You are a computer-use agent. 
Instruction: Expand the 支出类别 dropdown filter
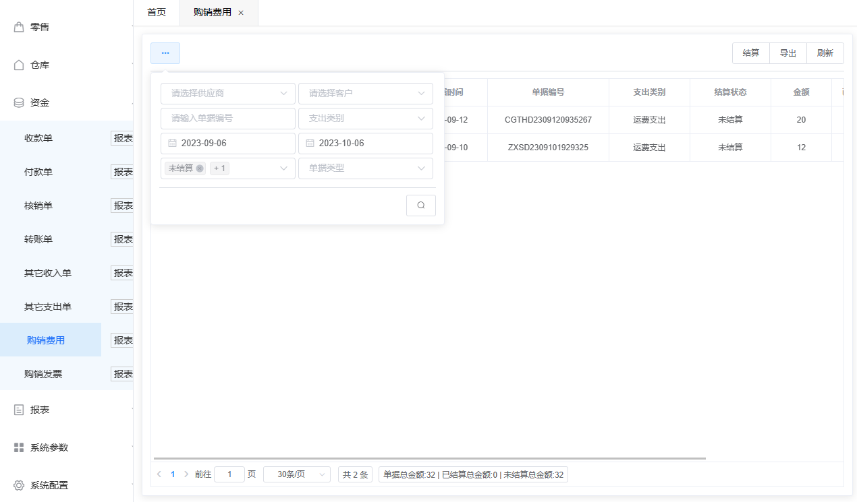point(365,118)
